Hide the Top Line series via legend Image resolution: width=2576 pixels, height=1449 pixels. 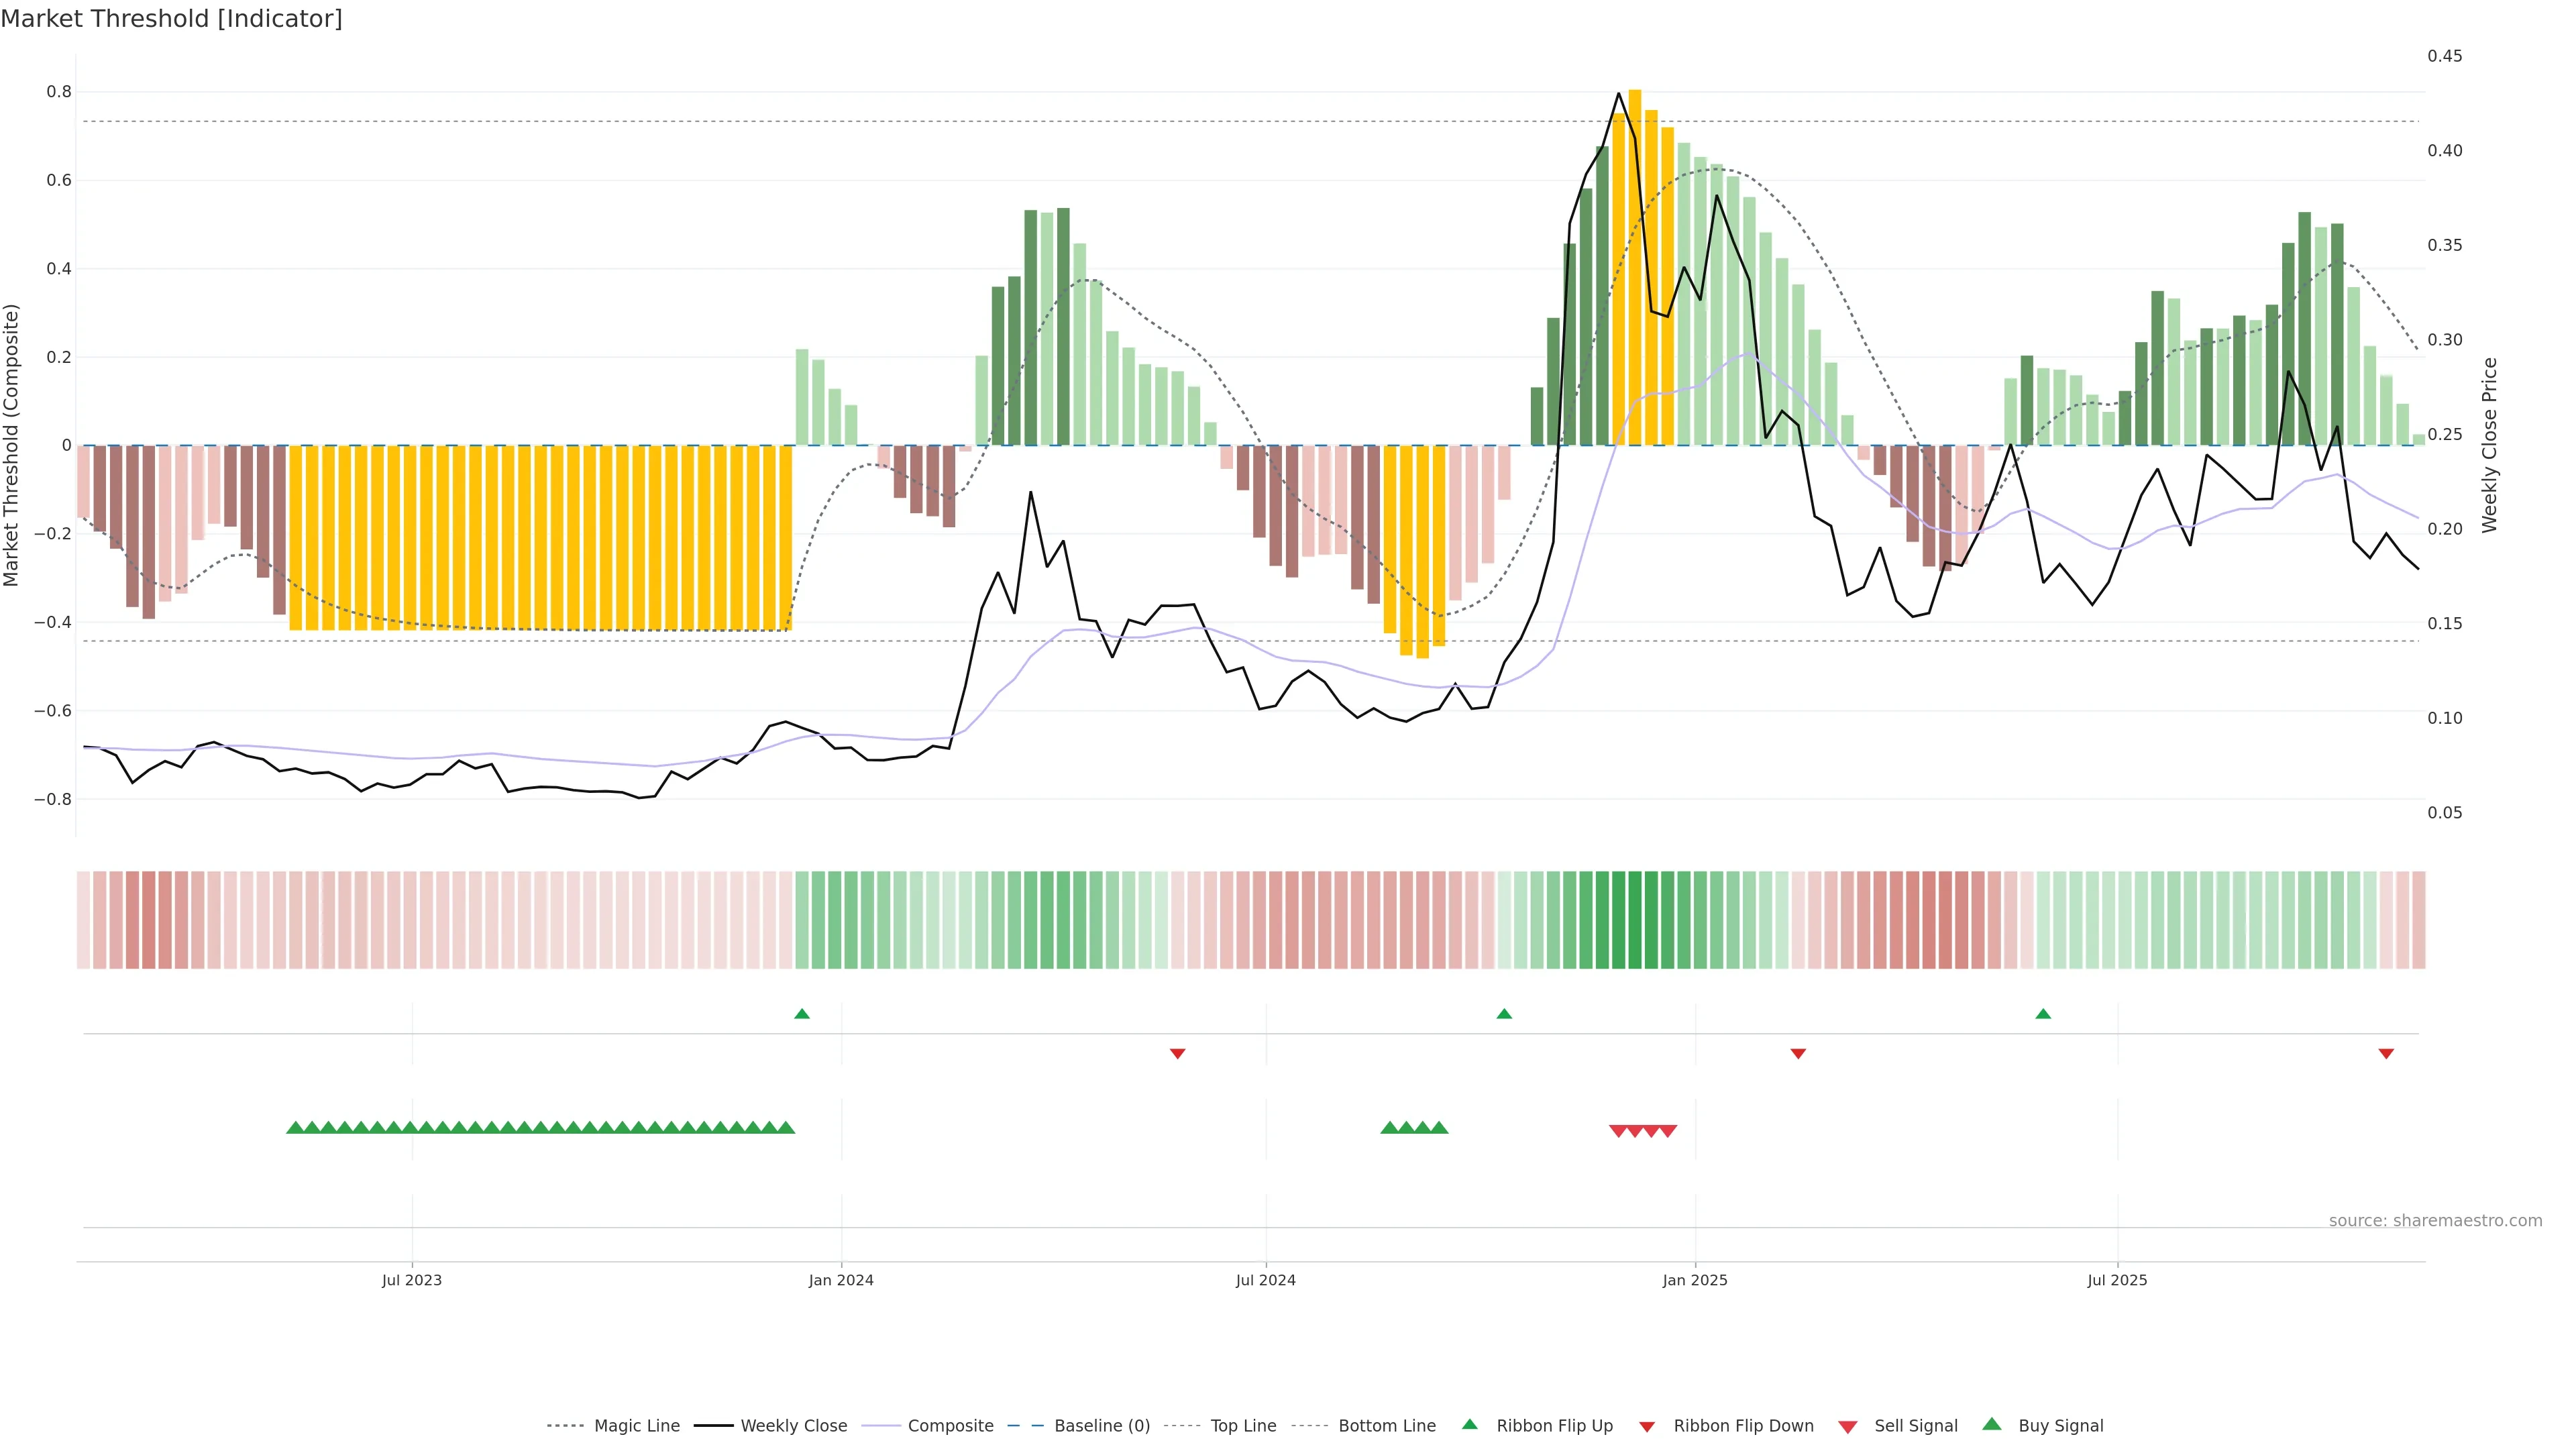click(1243, 1426)
